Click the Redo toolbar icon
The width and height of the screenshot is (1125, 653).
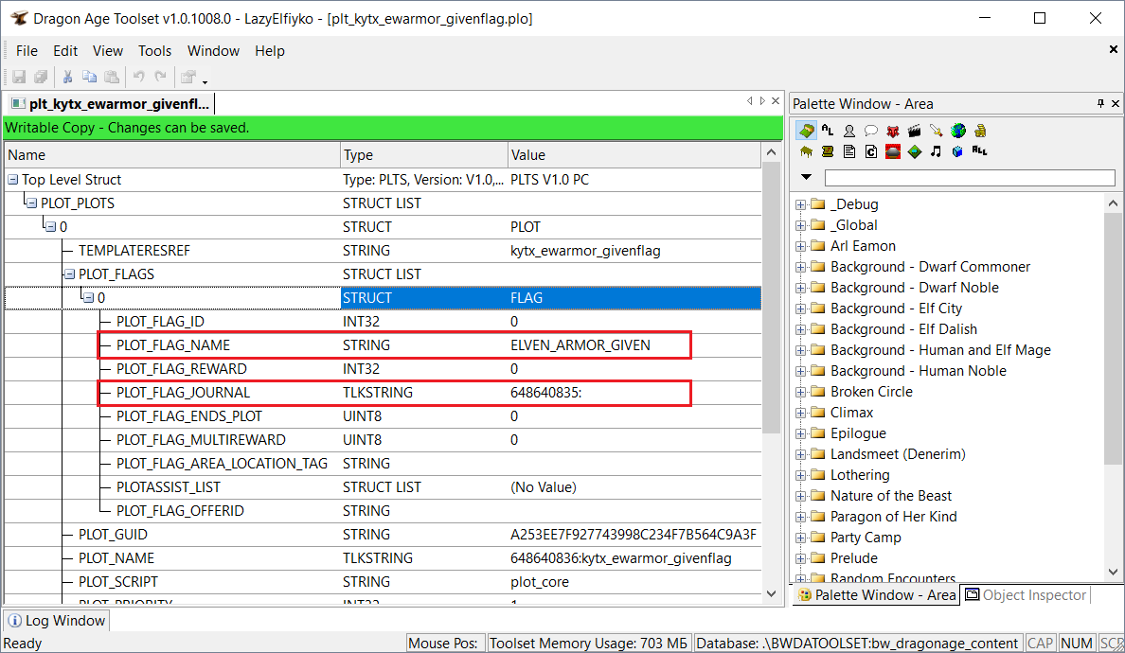point(161,77)
